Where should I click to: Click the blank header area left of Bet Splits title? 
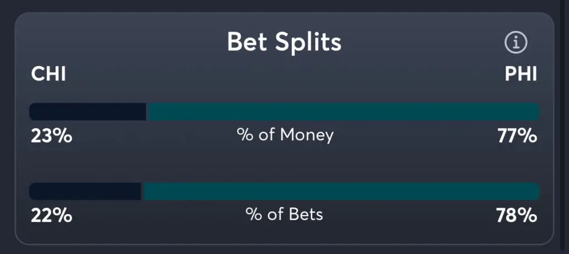[122, 42]
